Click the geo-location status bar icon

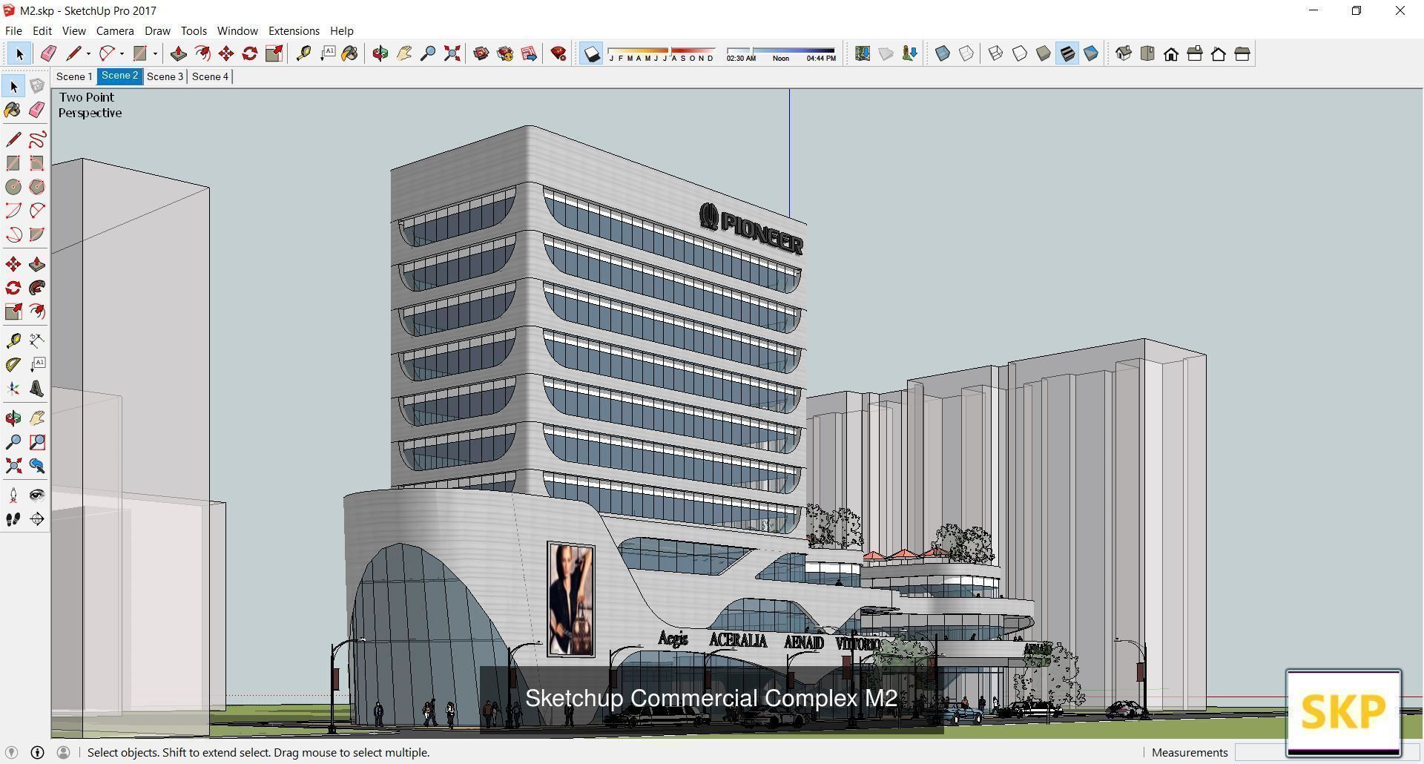click(x=11, y=752)
